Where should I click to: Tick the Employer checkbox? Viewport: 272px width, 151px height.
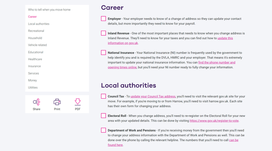point(103,19)
